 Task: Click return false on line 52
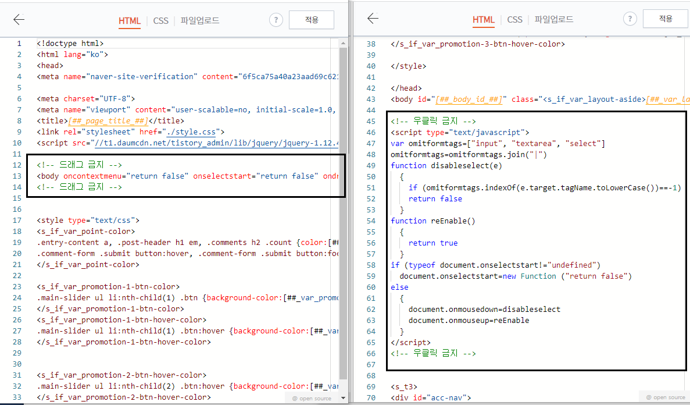coord(435,198)
